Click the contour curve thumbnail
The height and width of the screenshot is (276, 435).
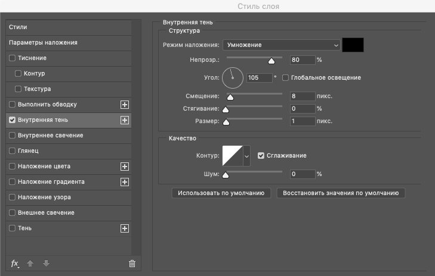point(233,156)
